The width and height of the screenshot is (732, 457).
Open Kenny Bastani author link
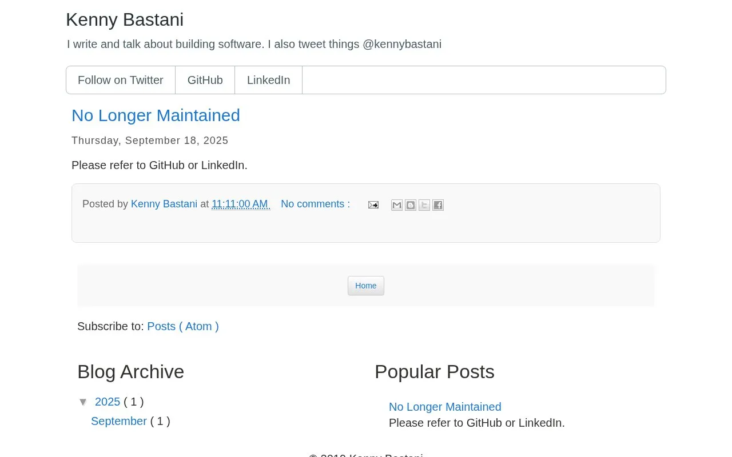click(x=164, y=204)
